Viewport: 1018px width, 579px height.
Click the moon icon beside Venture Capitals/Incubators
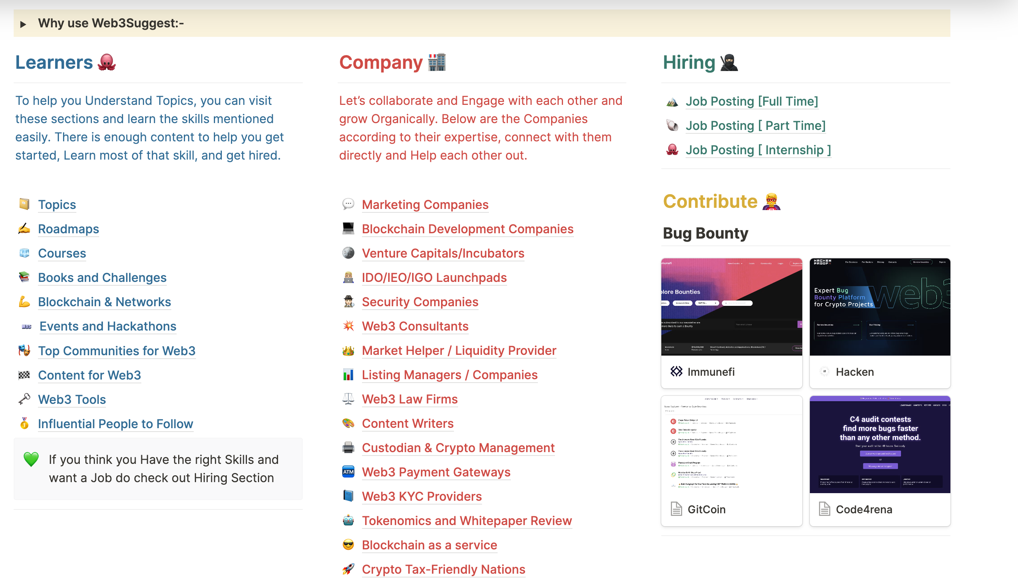(x=348, y=253)
